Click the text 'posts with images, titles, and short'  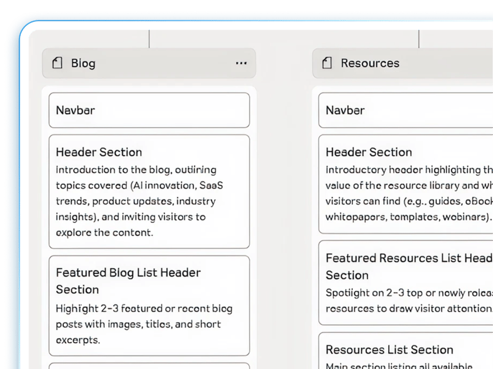(x=138, y=324)
